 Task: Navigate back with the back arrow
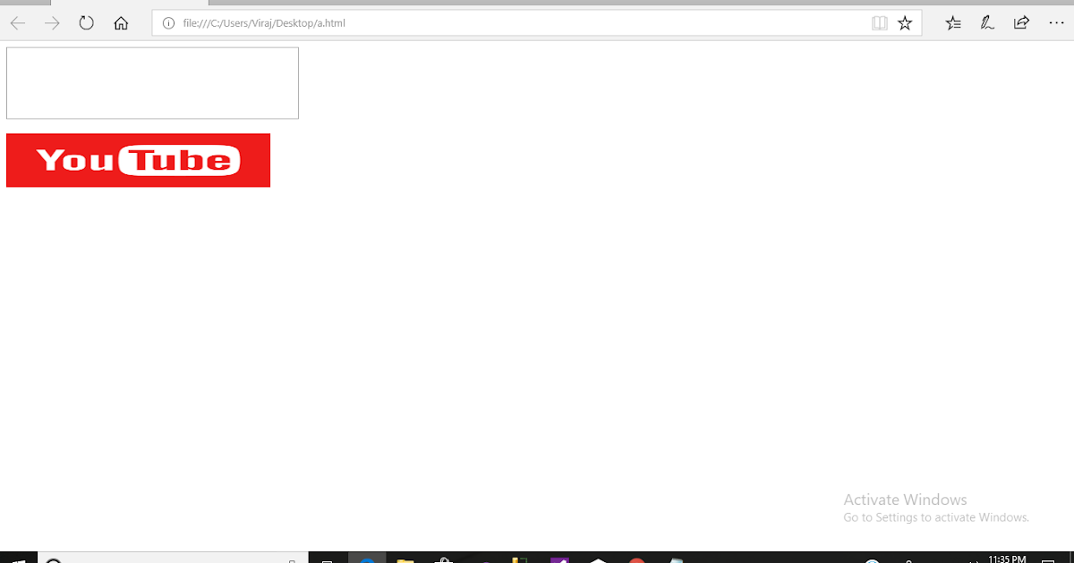17,23
